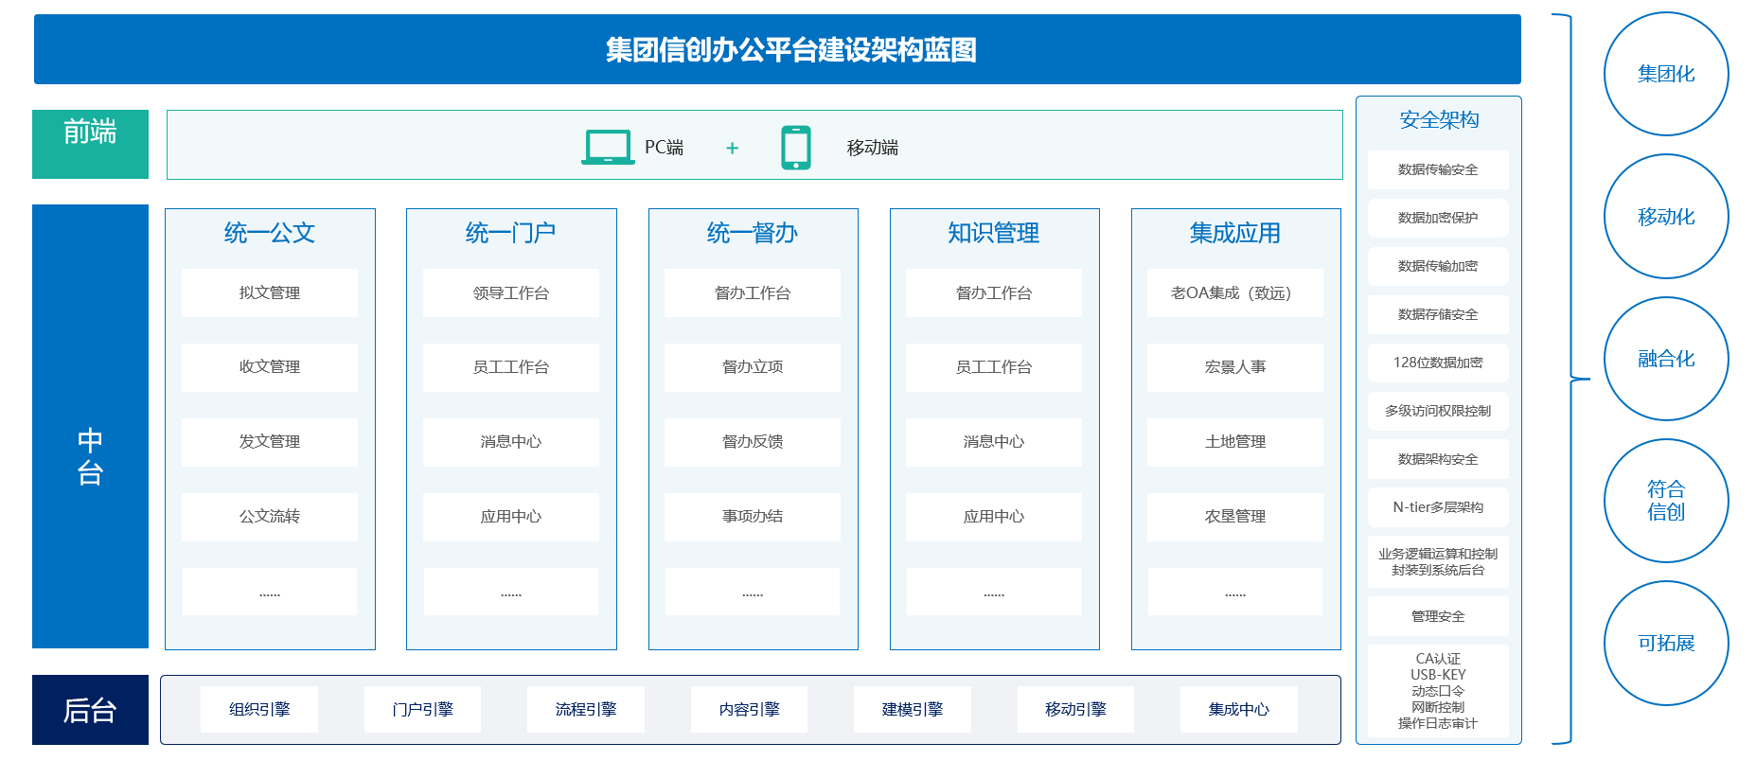
Task: Select the 移动引擎 backend engine
Action: (1075, 710)
